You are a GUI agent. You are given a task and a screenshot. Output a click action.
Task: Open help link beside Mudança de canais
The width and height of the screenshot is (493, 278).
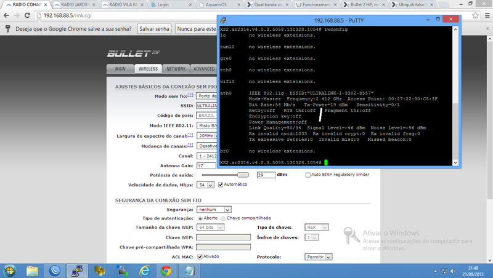pyautogui.click(x=190, y=145)
